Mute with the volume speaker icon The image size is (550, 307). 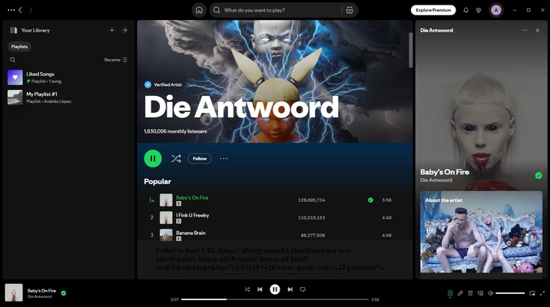pyautogui.click(x=491, y=293)
